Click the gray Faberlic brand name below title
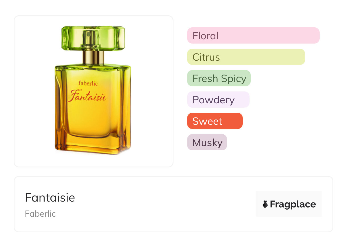This screenshot has width=347, height=246. click(x=40, y=214)
